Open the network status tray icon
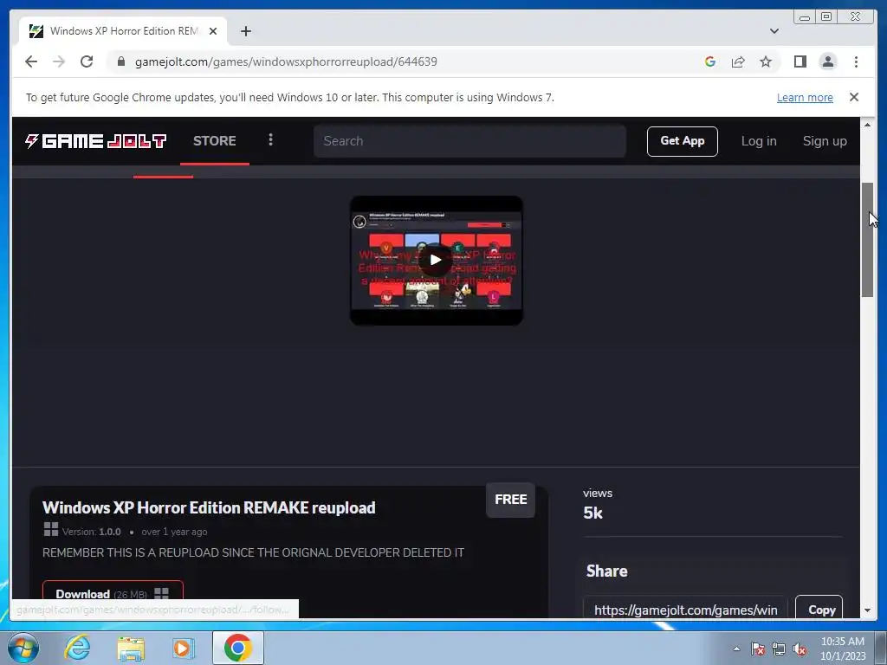Image resolution: width=887 pixels, height=665 pixels. click(x=779, y=649)
